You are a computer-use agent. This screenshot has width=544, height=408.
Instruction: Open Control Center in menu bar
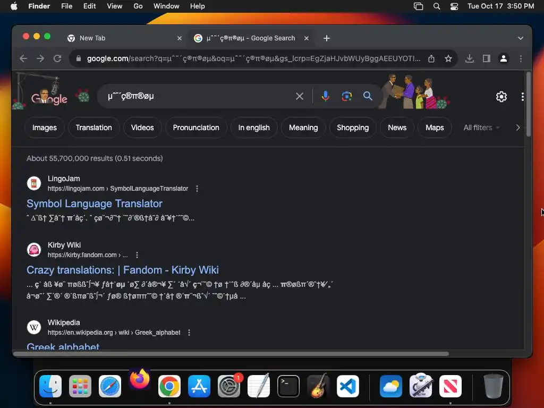(x=454, y=6)
